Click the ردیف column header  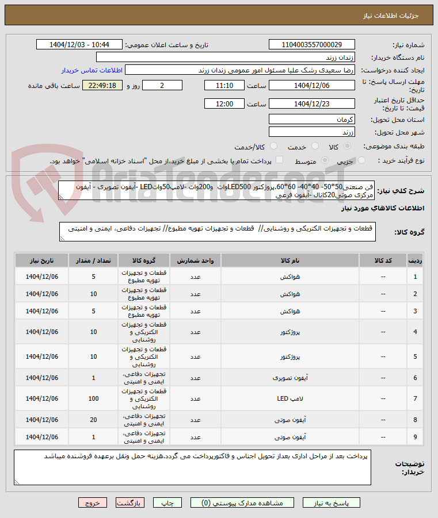[x=415, y=260]
